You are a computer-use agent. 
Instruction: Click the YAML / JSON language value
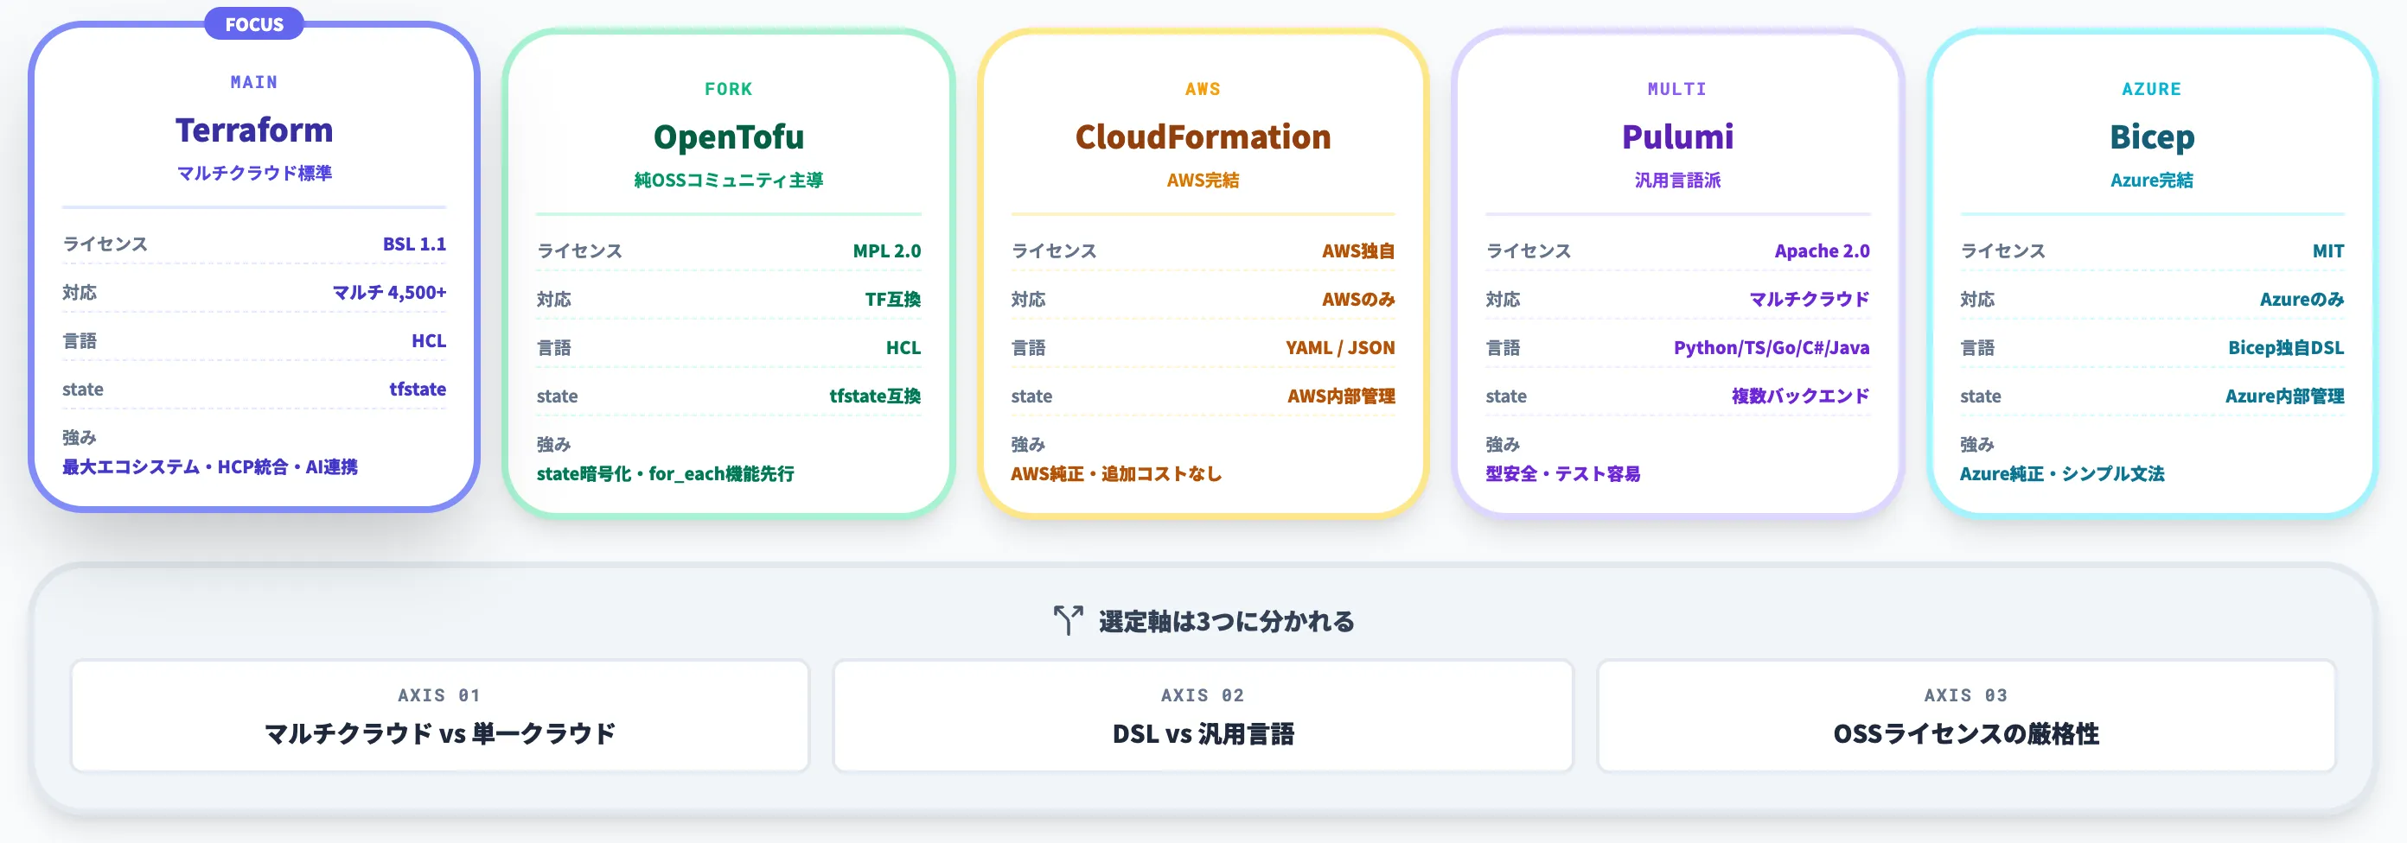(x=1340, y=347)
